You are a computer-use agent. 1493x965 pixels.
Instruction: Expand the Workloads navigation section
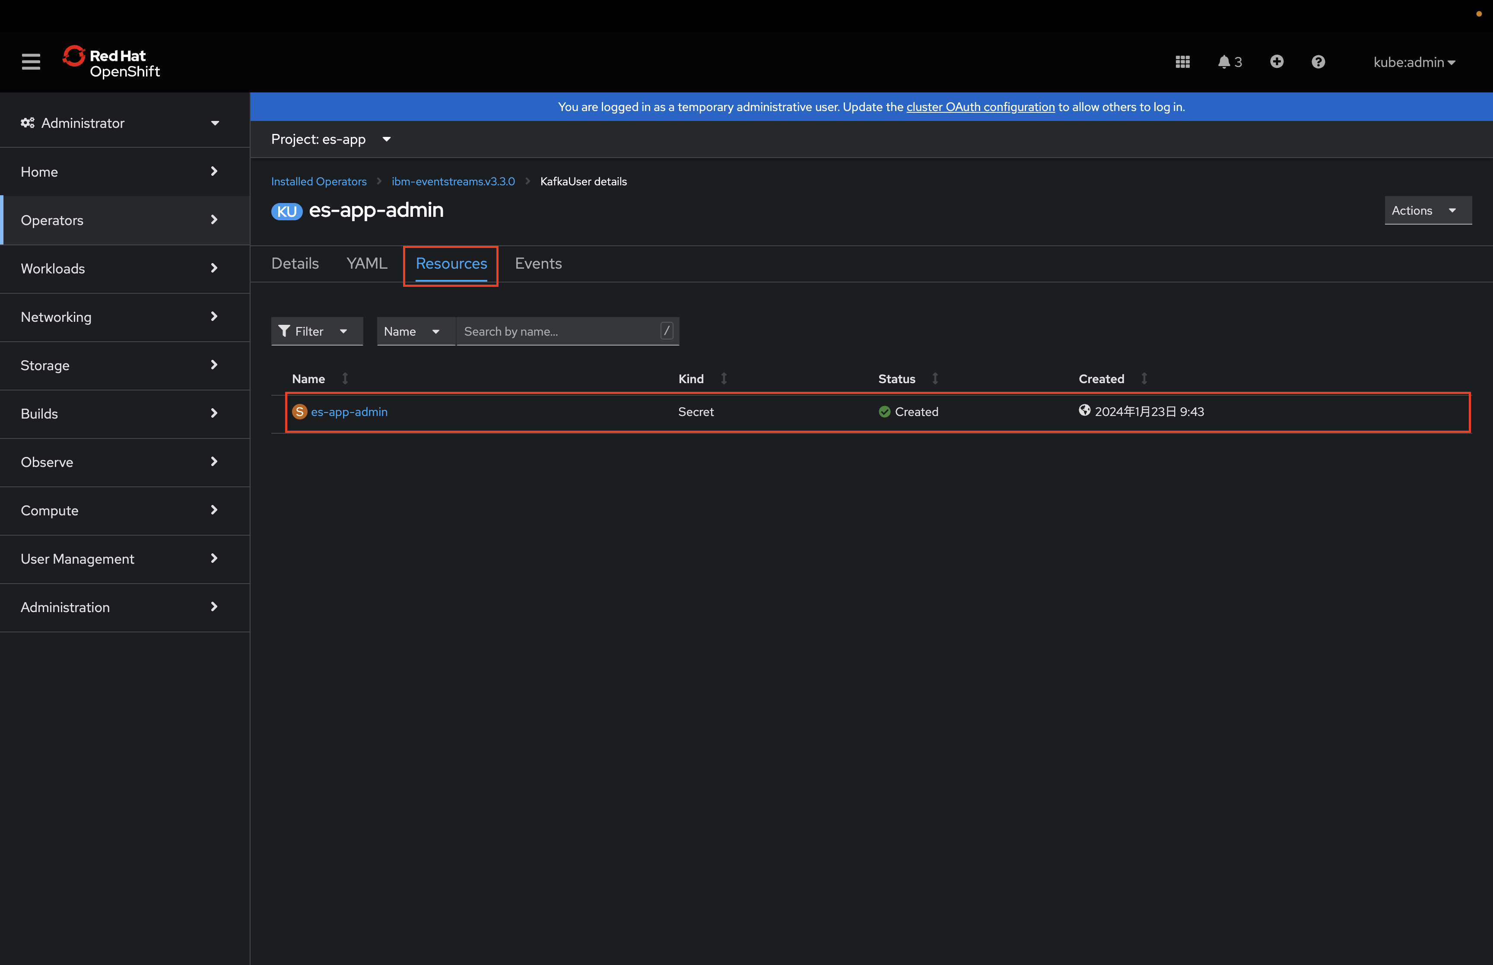[119, 268]
